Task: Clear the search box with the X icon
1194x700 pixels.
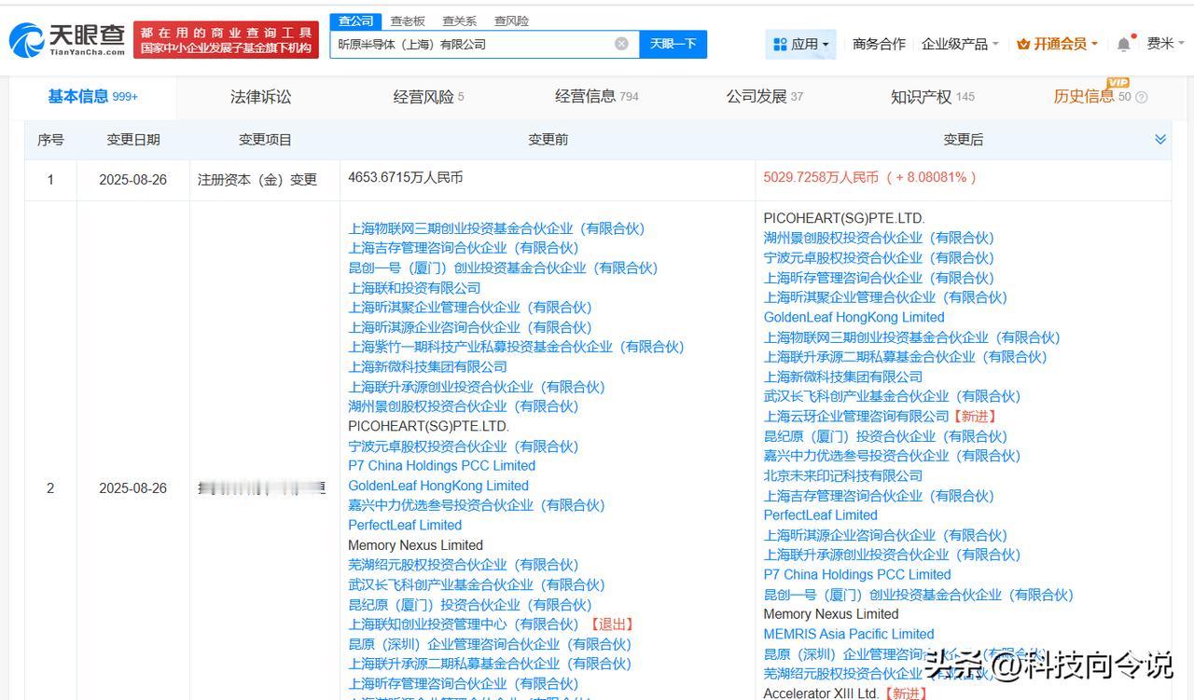Action: (x=621, y=44)
